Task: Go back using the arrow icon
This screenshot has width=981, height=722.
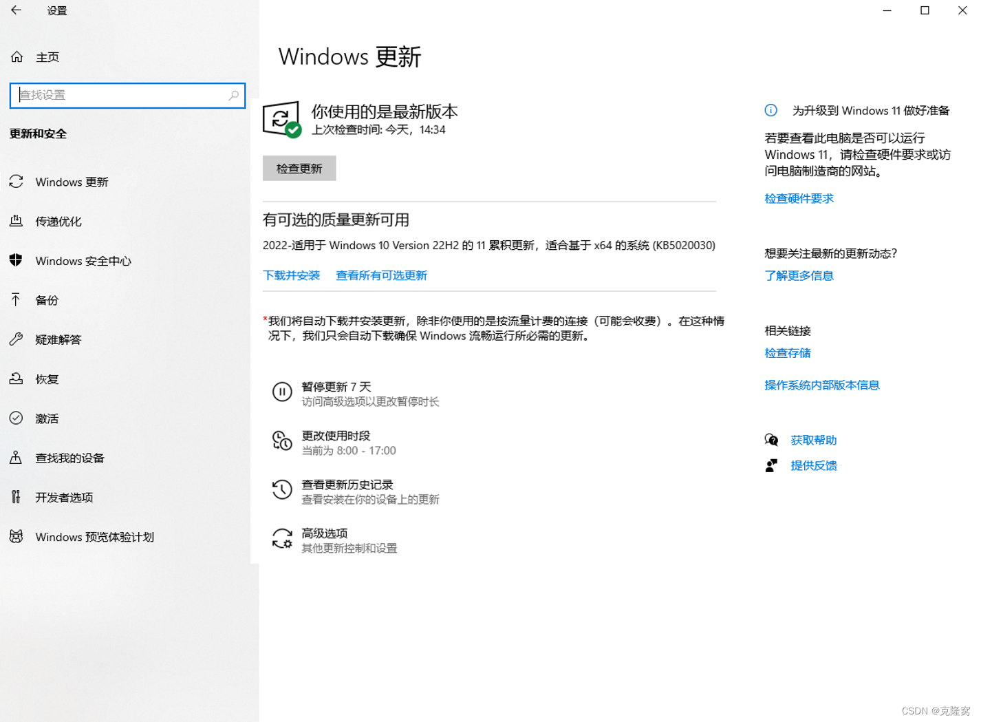Action: point(16,10)
